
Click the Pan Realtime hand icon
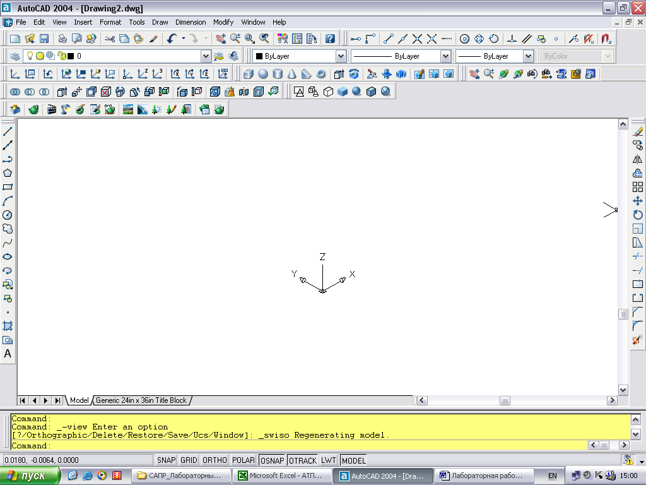pyautogui.click(x=220, y=39)
